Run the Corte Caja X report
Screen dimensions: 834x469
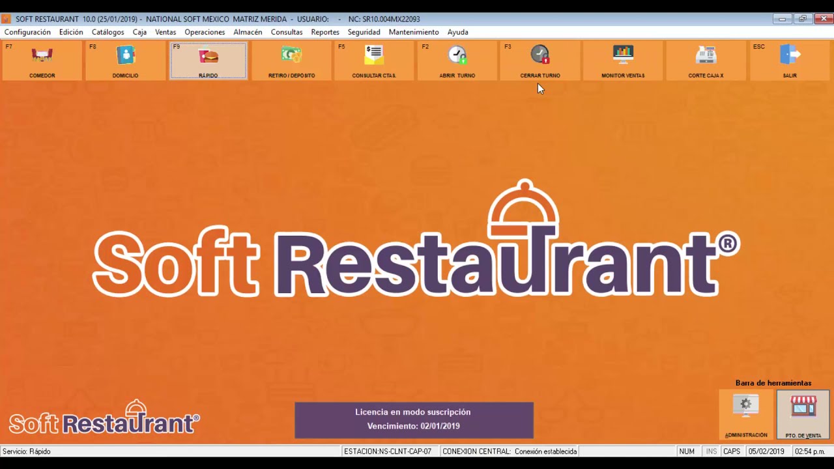706,61
